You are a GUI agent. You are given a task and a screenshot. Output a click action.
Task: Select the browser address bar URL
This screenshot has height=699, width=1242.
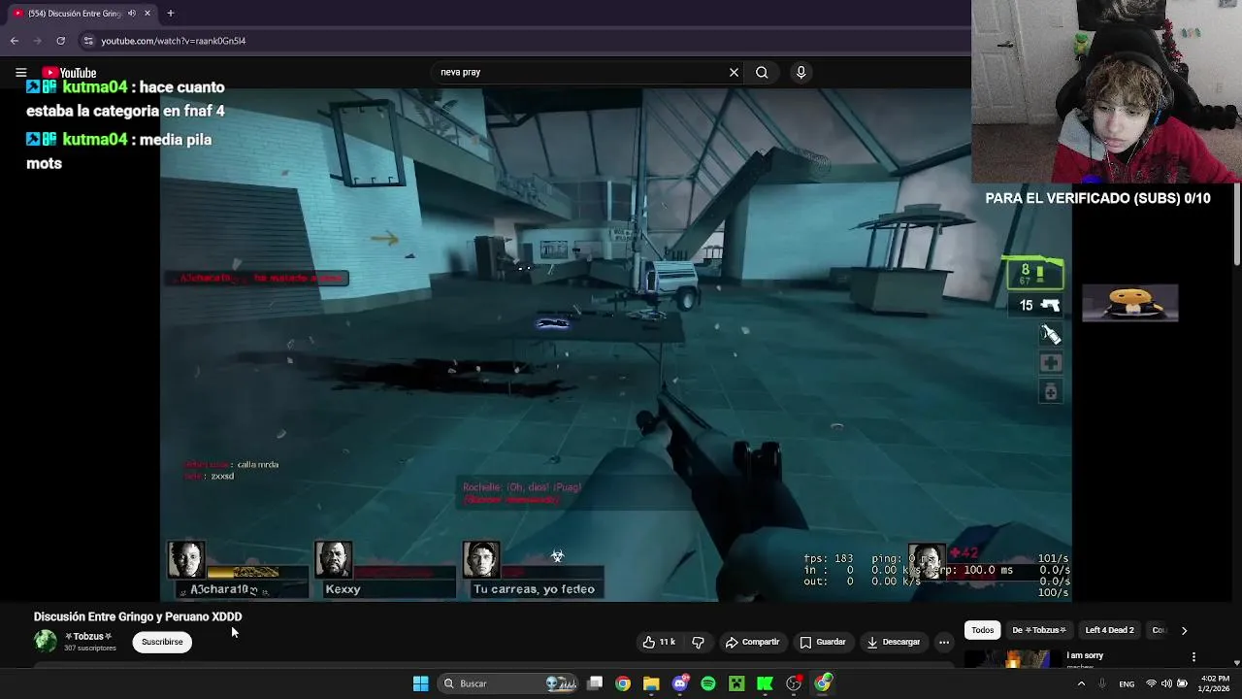(x=174, y=41)
